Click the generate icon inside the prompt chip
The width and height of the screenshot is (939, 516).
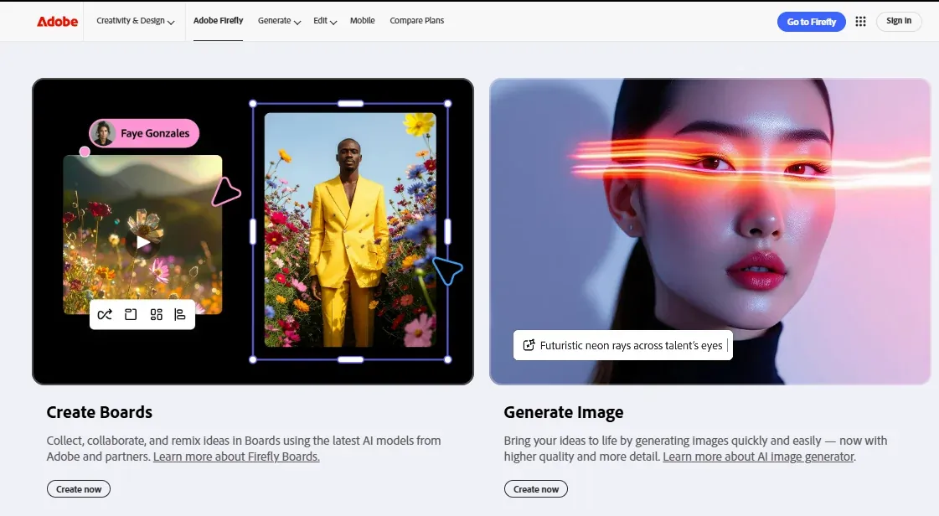point(528,344)
